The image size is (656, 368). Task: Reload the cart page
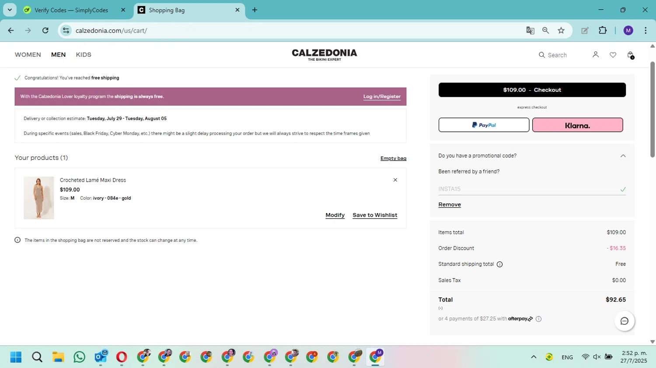click(x=45, y=31)
